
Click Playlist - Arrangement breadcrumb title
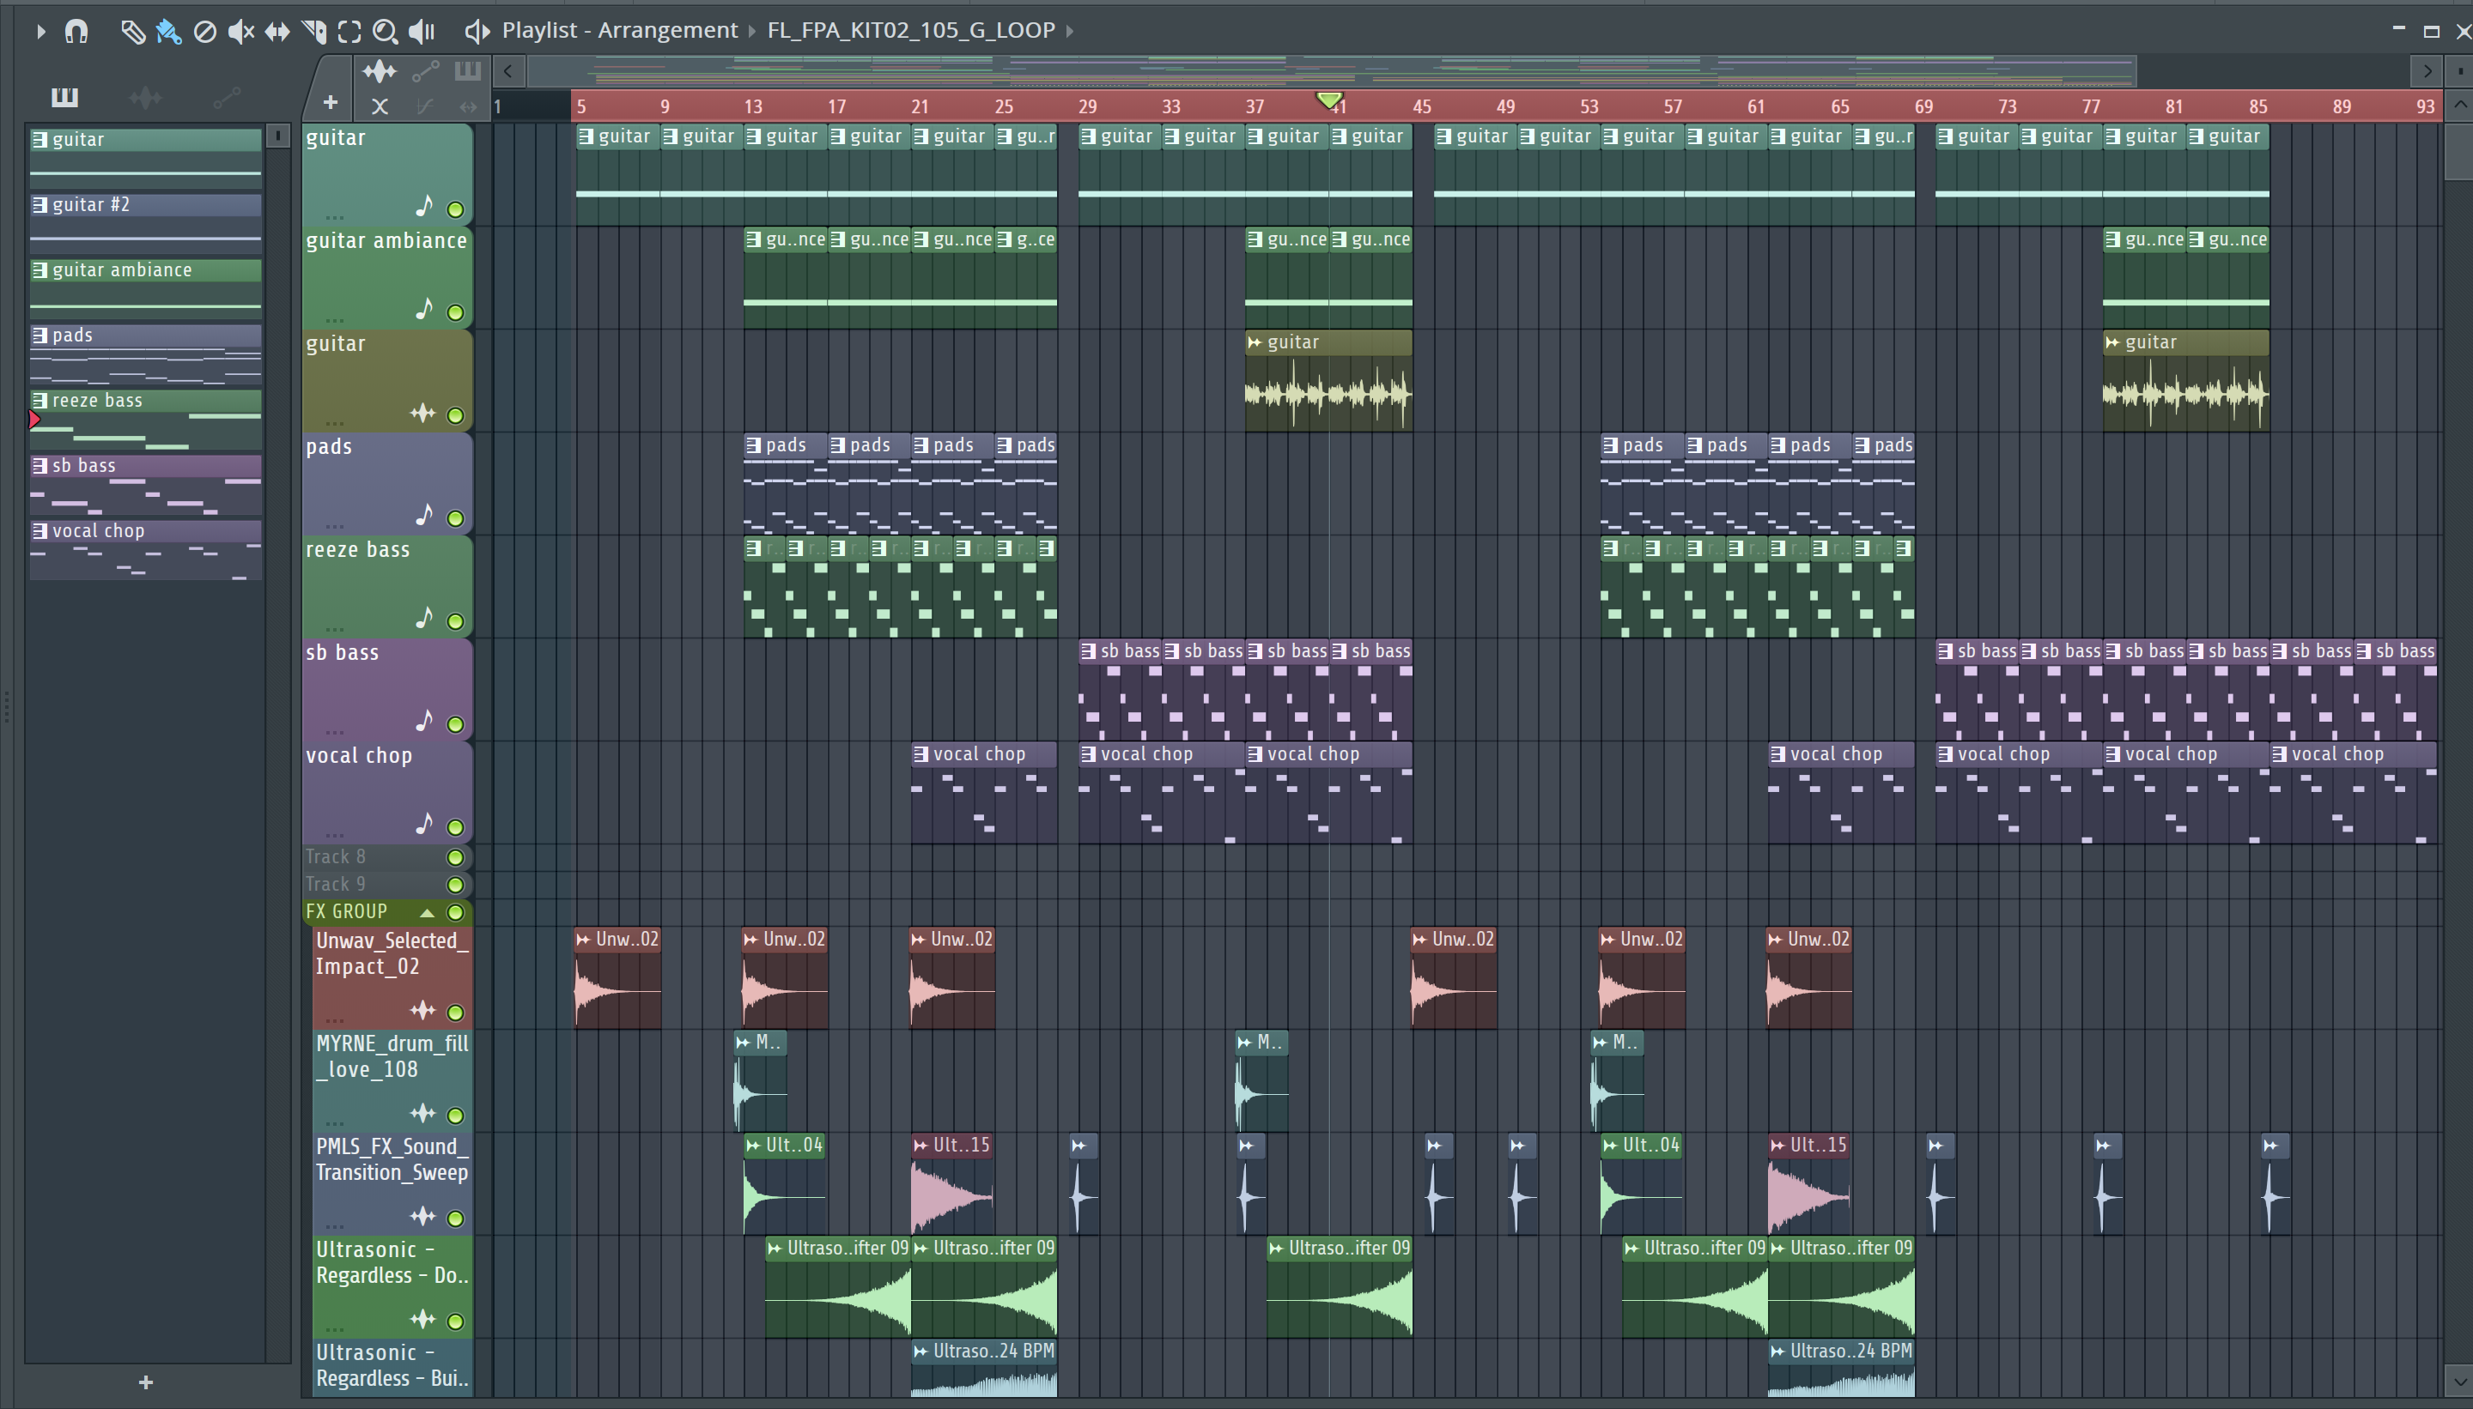point(620,30)
